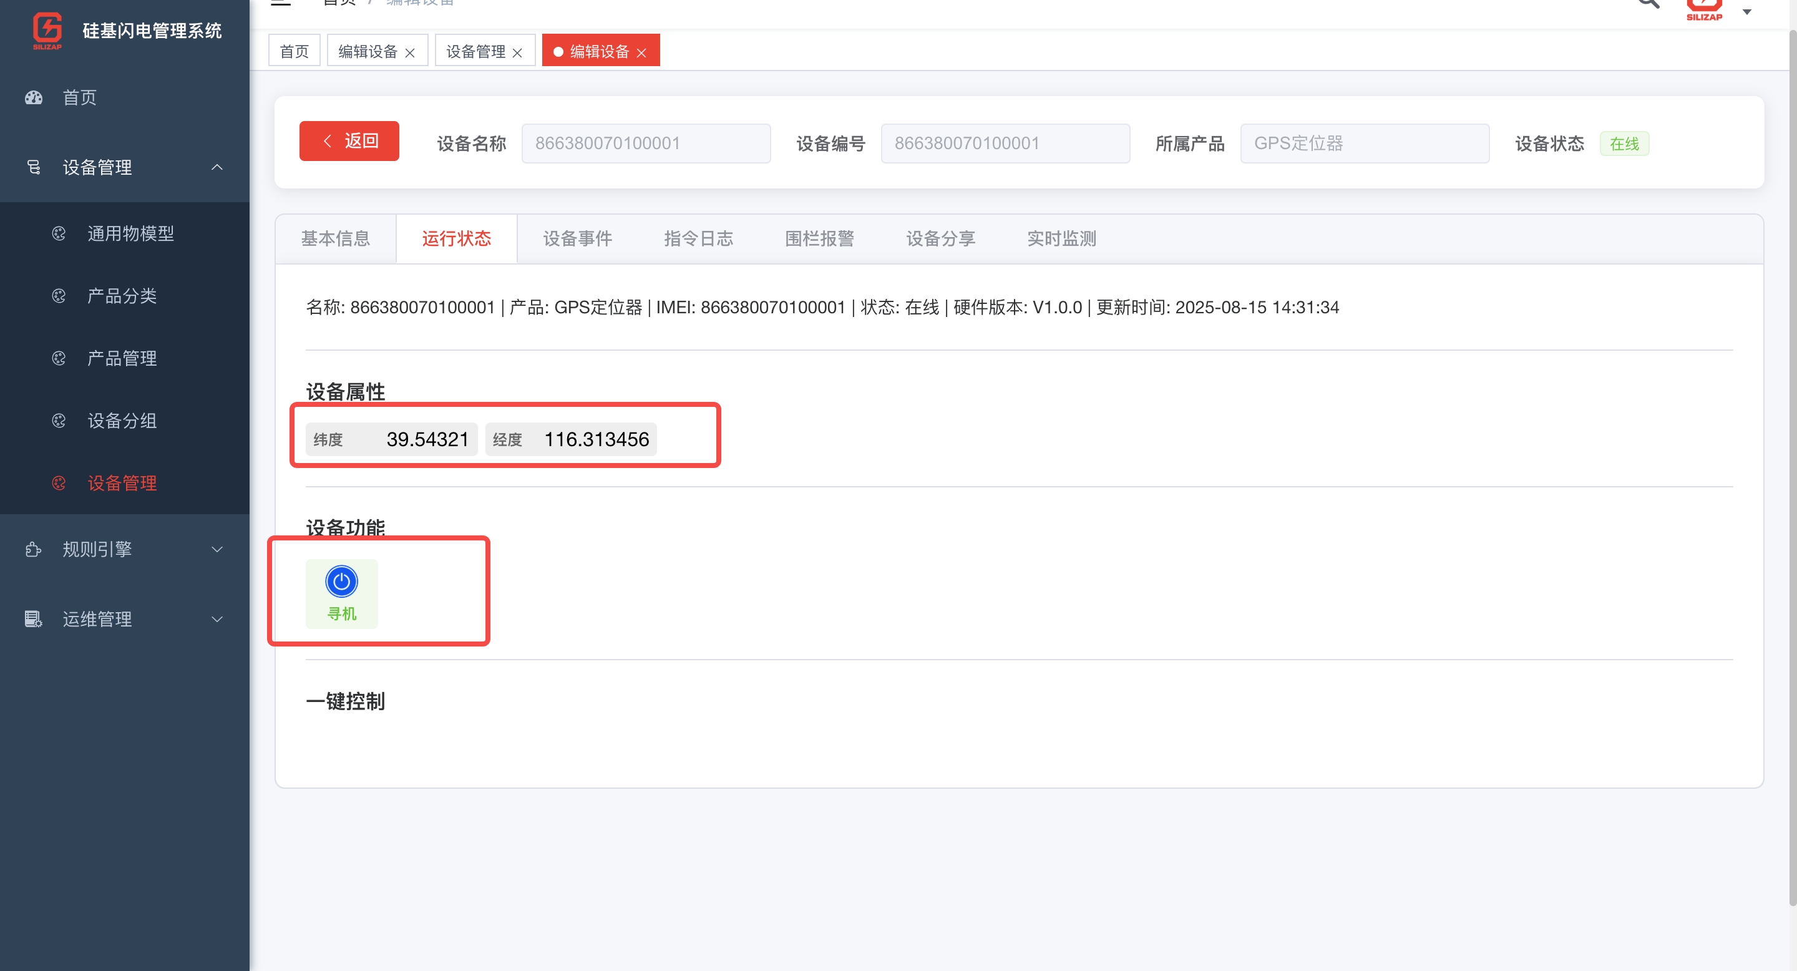Viewport: 1797px width, 971px height.
Task: Close the active red 编辑设备 tab
Action: tap(642, 52)
